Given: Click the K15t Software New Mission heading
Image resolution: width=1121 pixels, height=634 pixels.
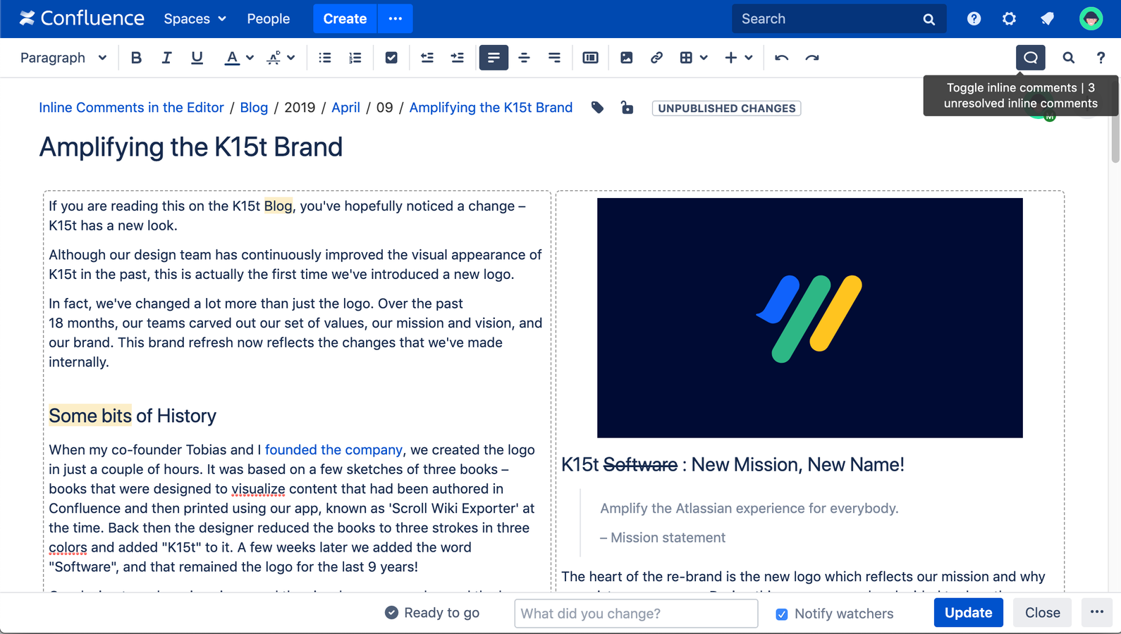Looking at the screenshot, I should [733, 465].
